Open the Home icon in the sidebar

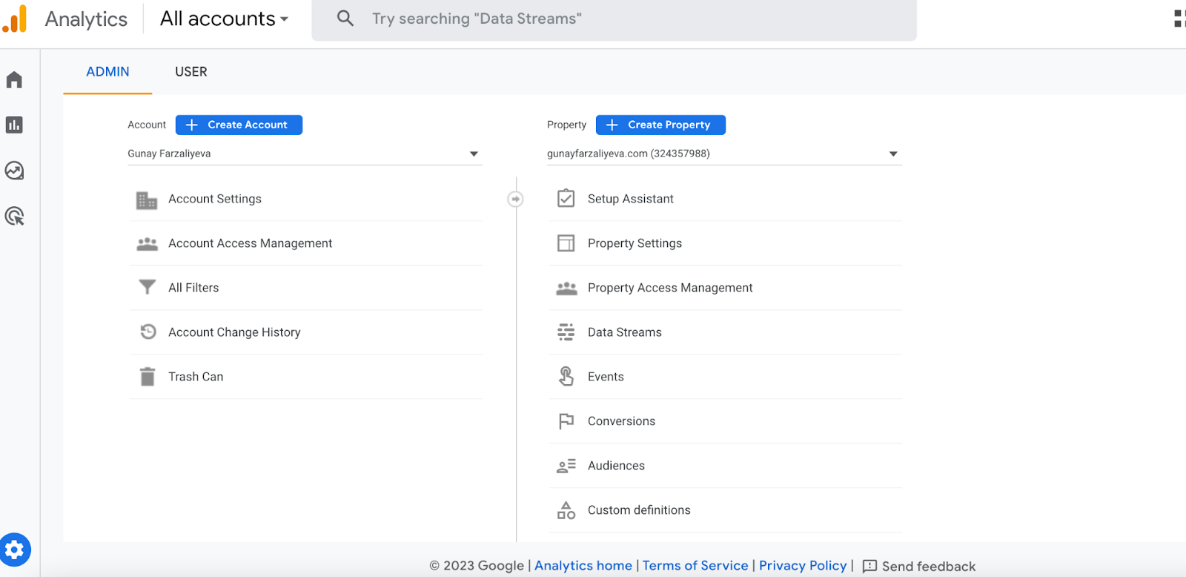14,79
